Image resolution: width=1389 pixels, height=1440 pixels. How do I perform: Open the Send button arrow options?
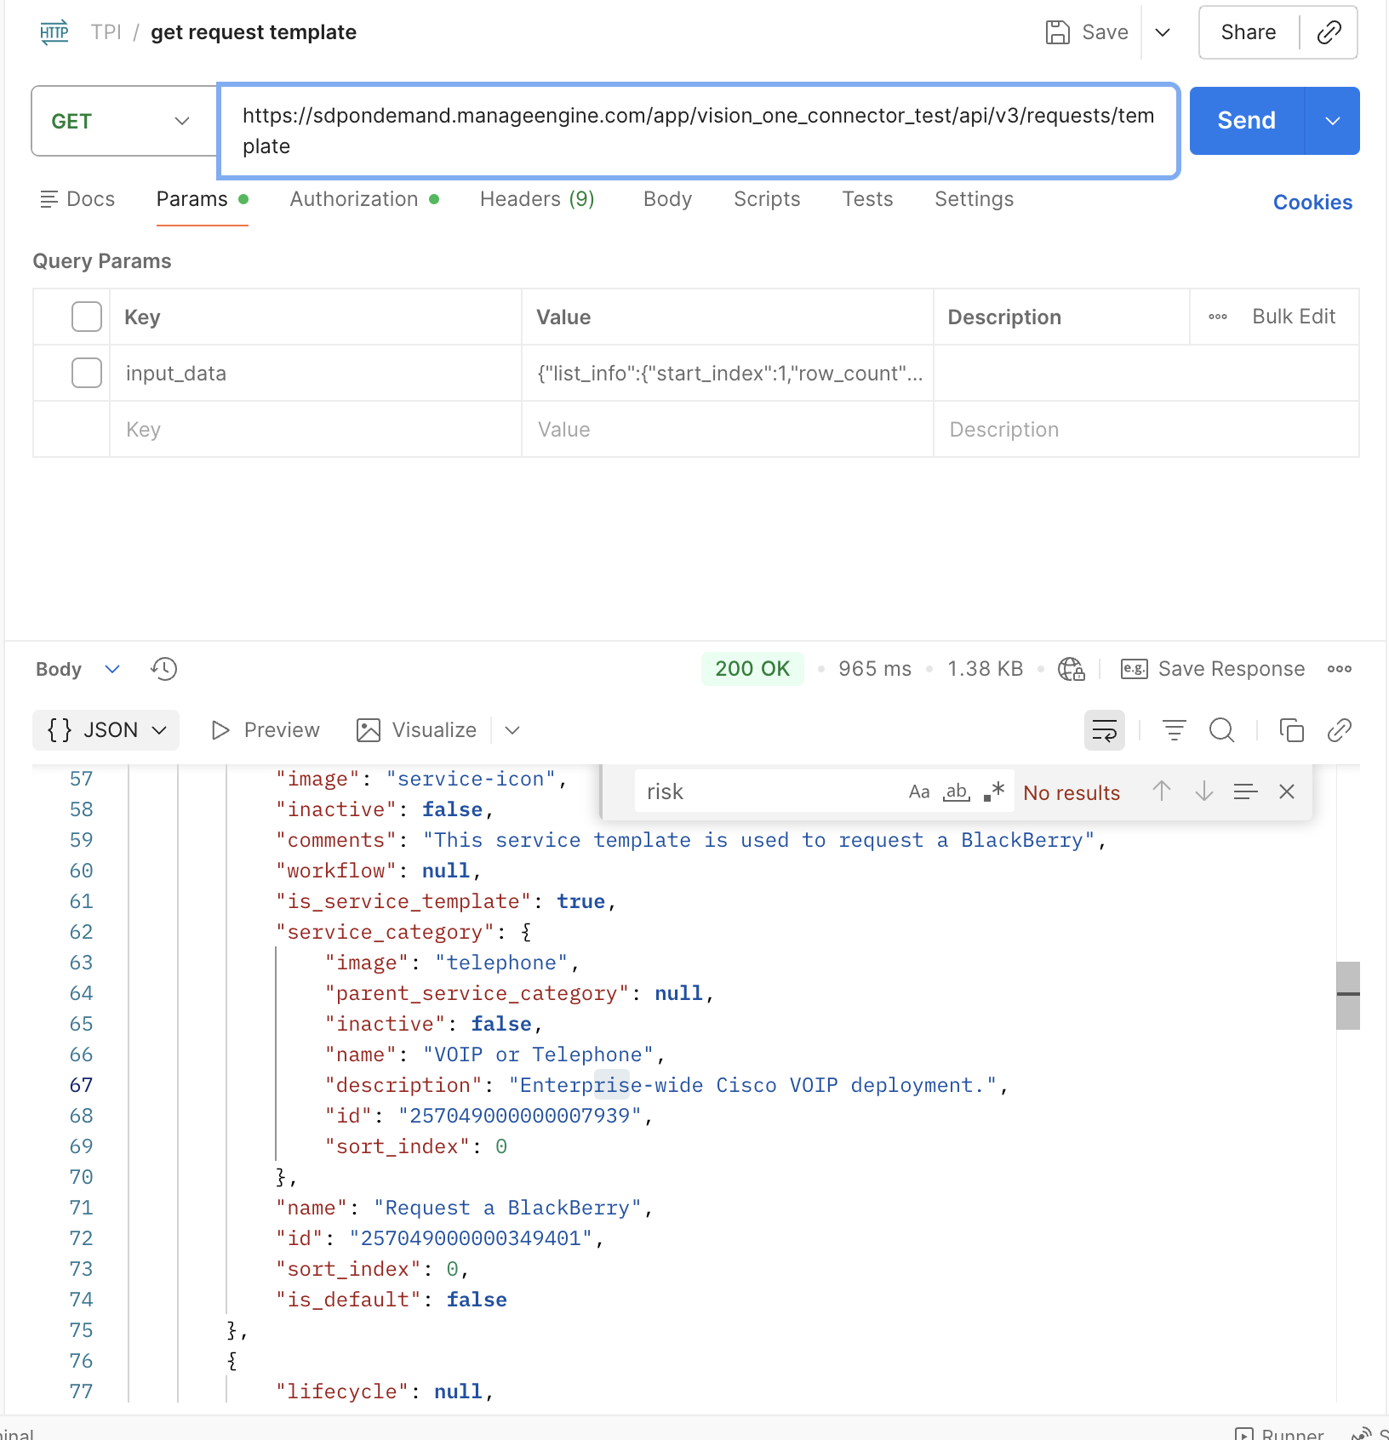tap(1332, 121)
